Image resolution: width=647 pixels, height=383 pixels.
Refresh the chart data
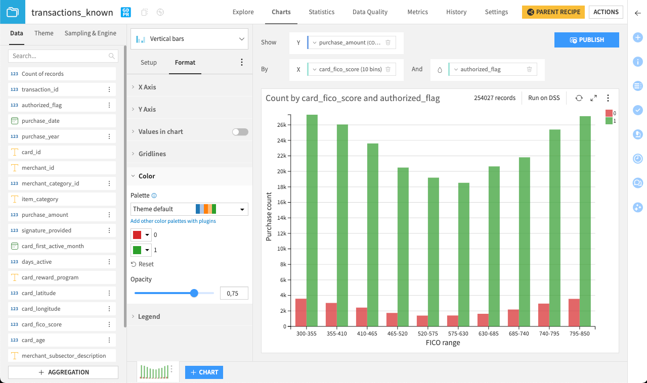click(579, 98)
